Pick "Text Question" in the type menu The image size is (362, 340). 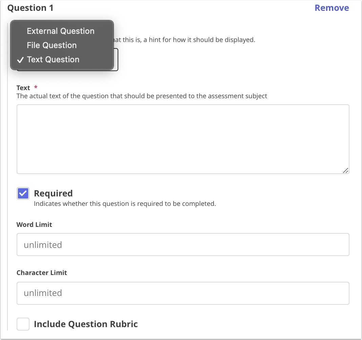pyautogui.click(x=53, y=59)
